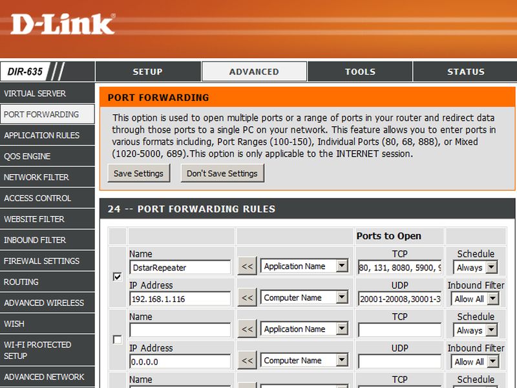Click the DIR-635 model label

coord(25,72)
